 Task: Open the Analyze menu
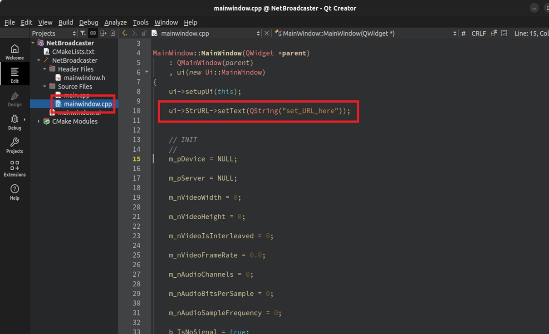pyautogui.click(x=115, y=22)
